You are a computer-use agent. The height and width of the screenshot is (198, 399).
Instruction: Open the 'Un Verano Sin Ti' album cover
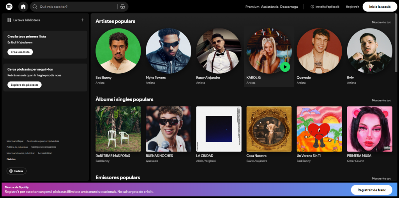pyautogui.click(x=320, y=129)
